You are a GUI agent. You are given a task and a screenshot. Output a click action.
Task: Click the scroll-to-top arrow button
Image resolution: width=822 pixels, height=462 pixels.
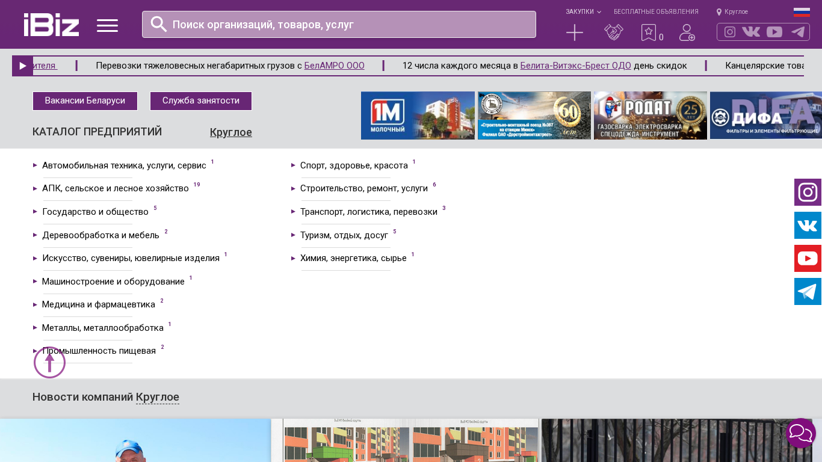pyautogui.click(x=49, y=362)
